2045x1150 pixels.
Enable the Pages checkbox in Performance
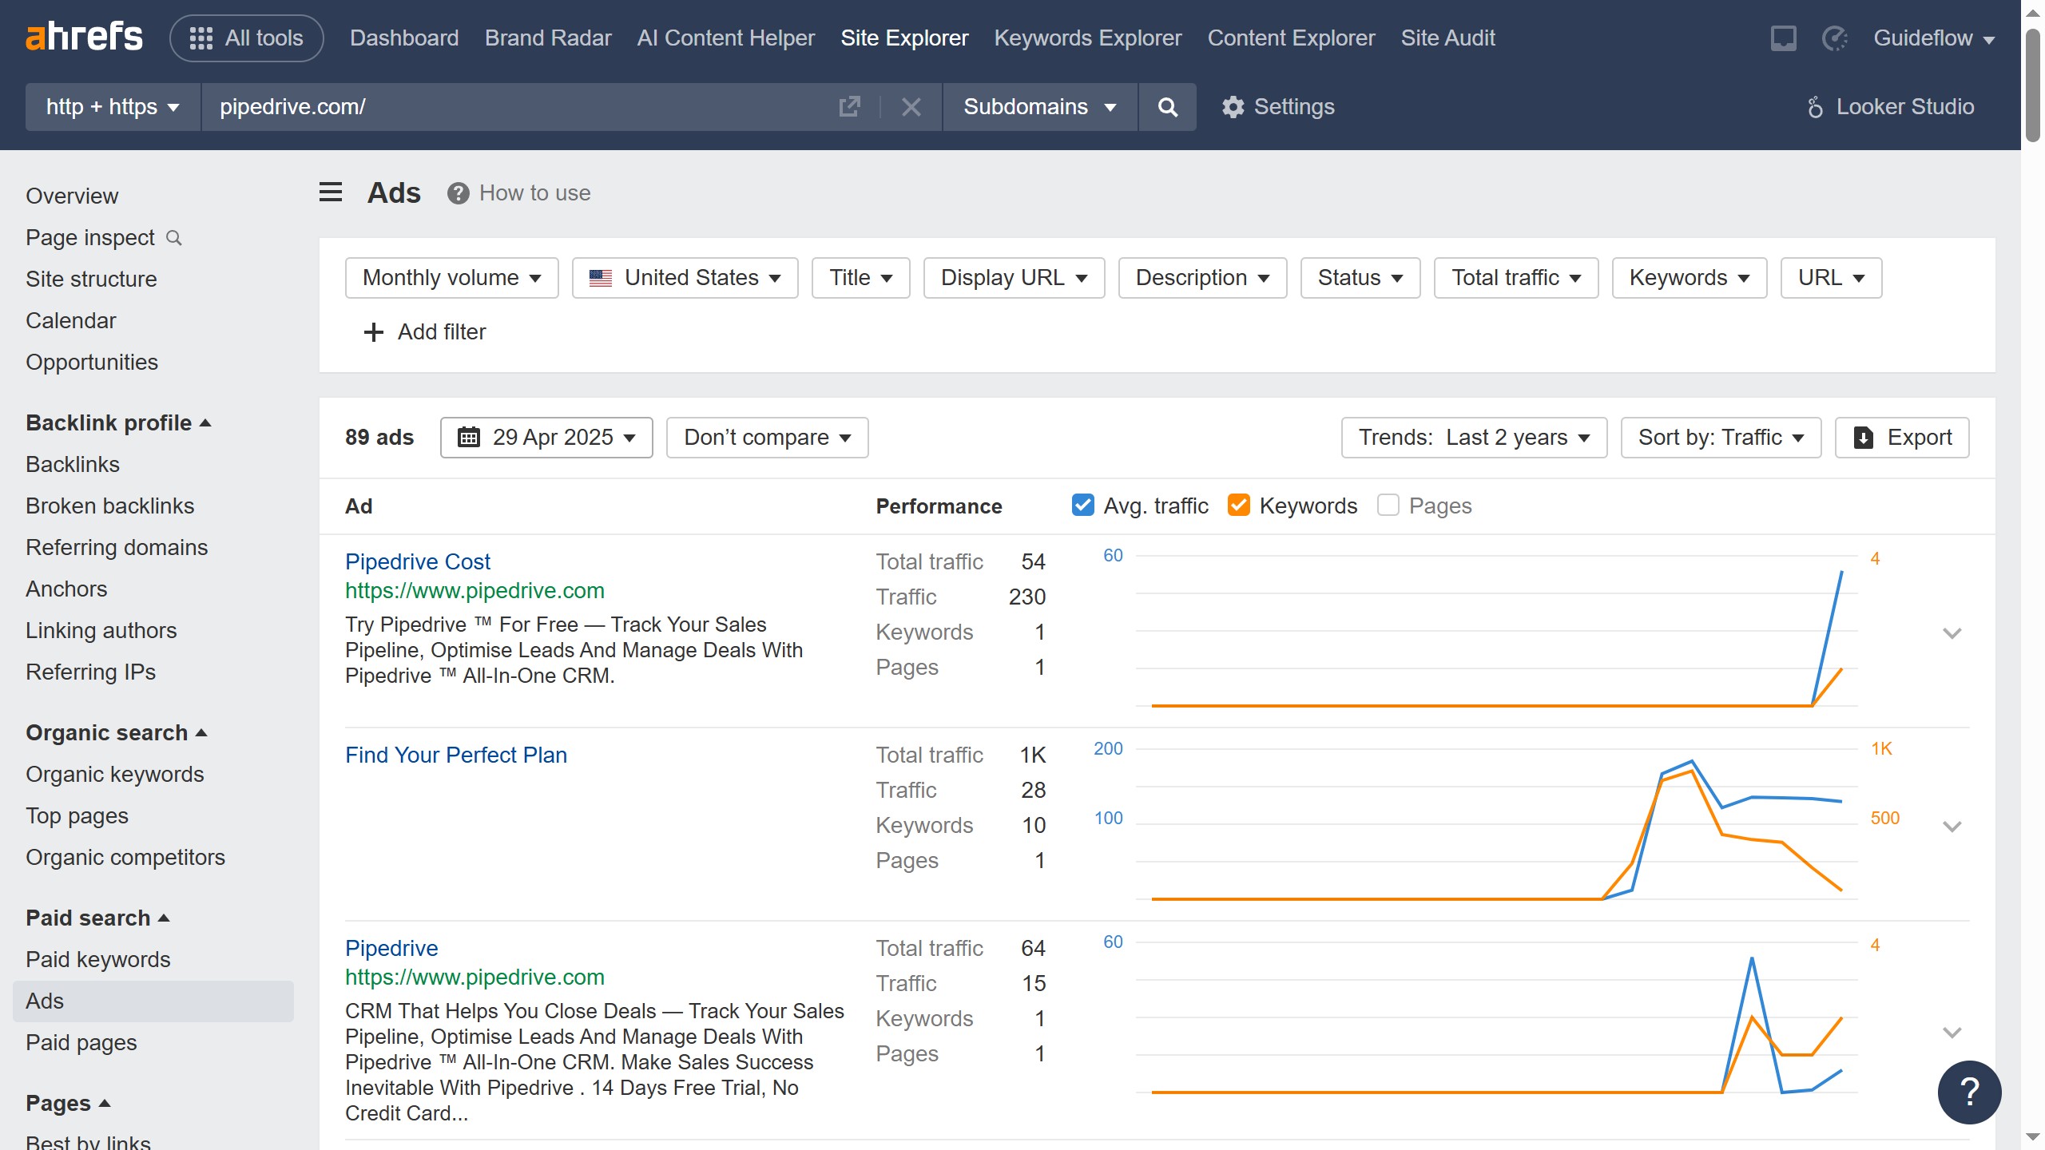tap(1388, 506)
